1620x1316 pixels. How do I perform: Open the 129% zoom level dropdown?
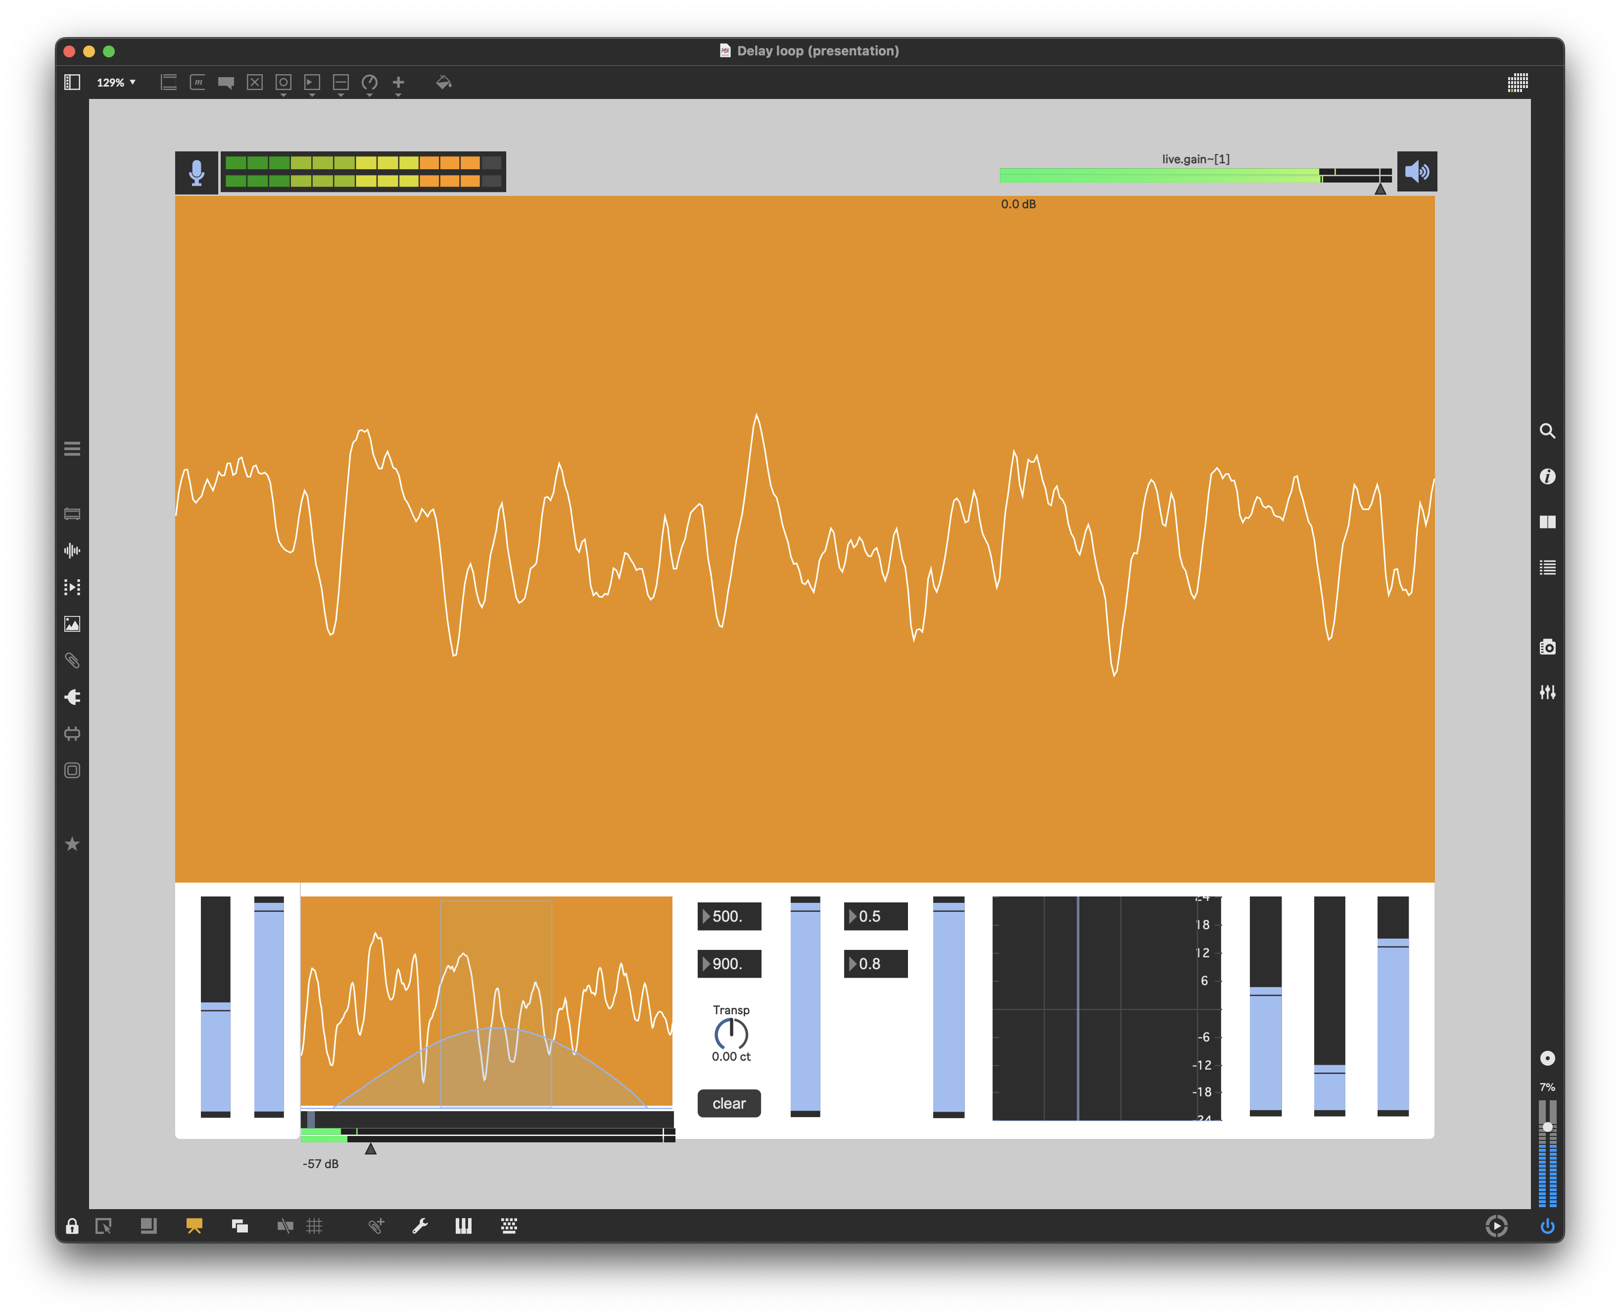click(x=115, y=83)
